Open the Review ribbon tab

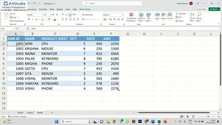pyautogui.click(x=60, y=9)
